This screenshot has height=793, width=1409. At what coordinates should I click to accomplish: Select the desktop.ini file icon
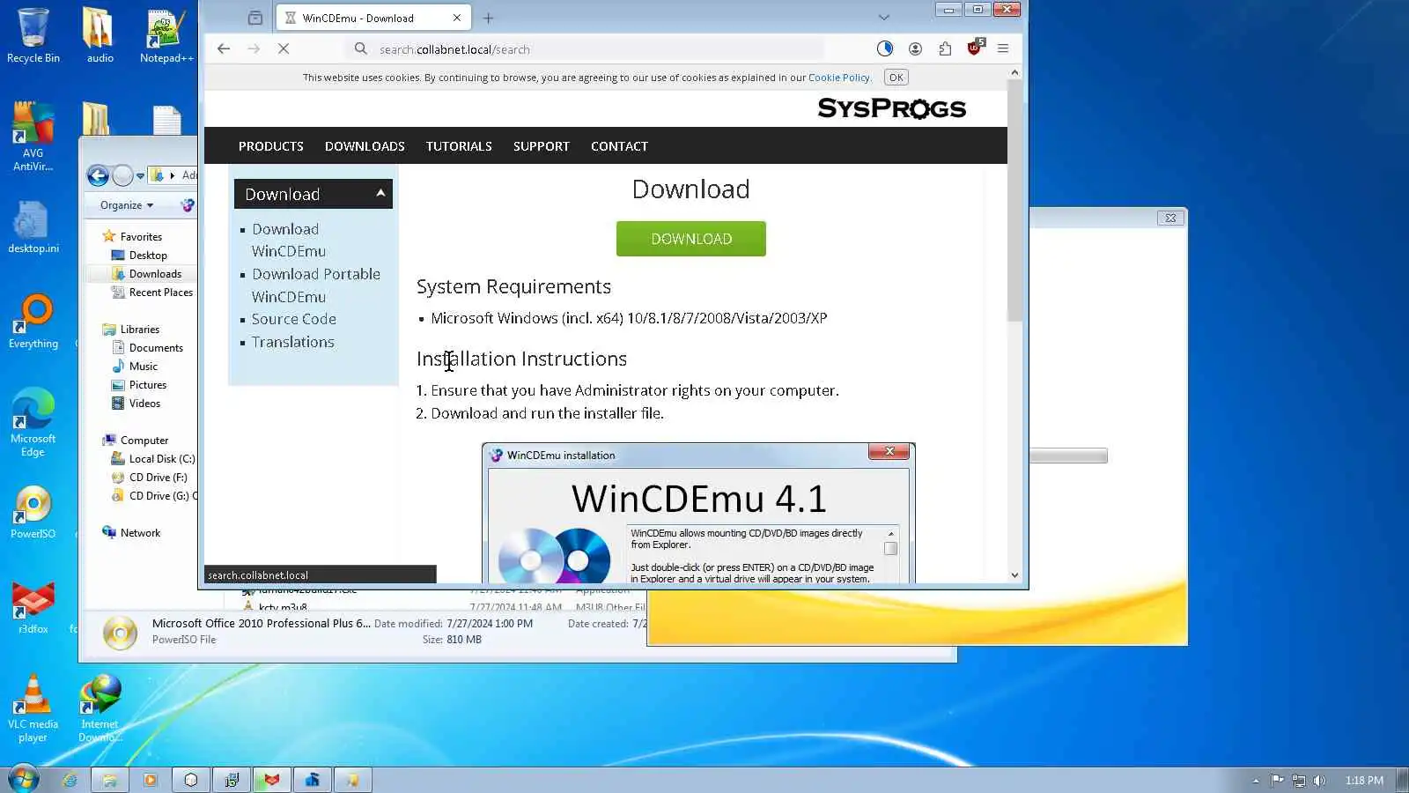(x=33, y=227)
